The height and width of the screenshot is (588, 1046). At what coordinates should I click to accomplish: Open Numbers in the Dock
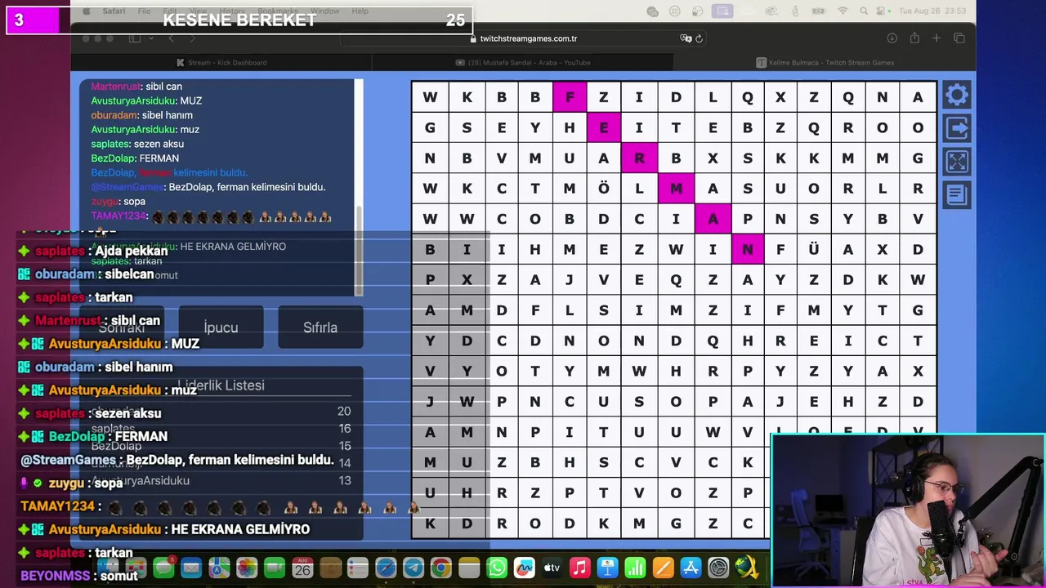635,568
